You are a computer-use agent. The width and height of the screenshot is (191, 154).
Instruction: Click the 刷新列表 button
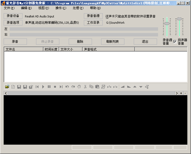113,42
